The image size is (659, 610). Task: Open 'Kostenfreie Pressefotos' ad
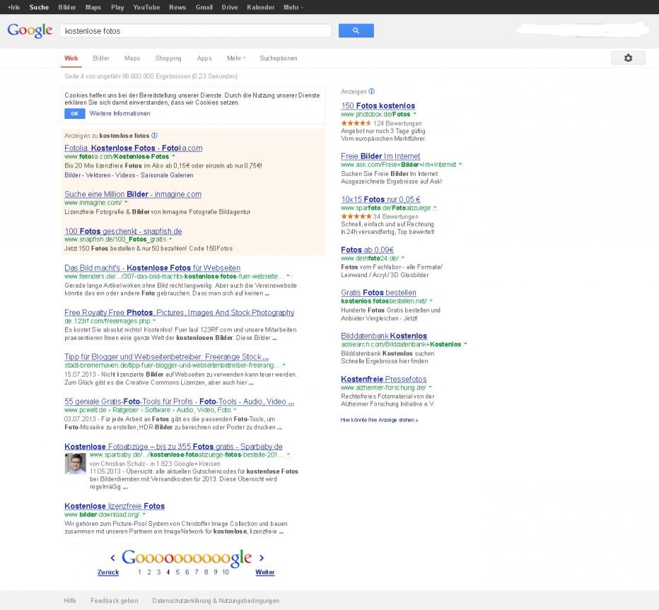(x=384, y=379)
